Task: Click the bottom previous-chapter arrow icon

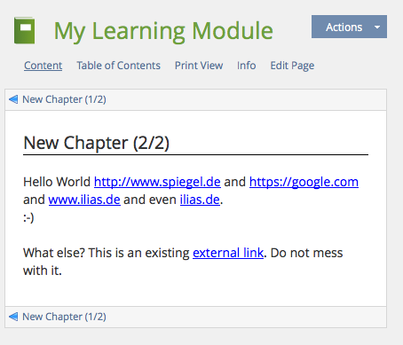Action: [x=13, y=317]
